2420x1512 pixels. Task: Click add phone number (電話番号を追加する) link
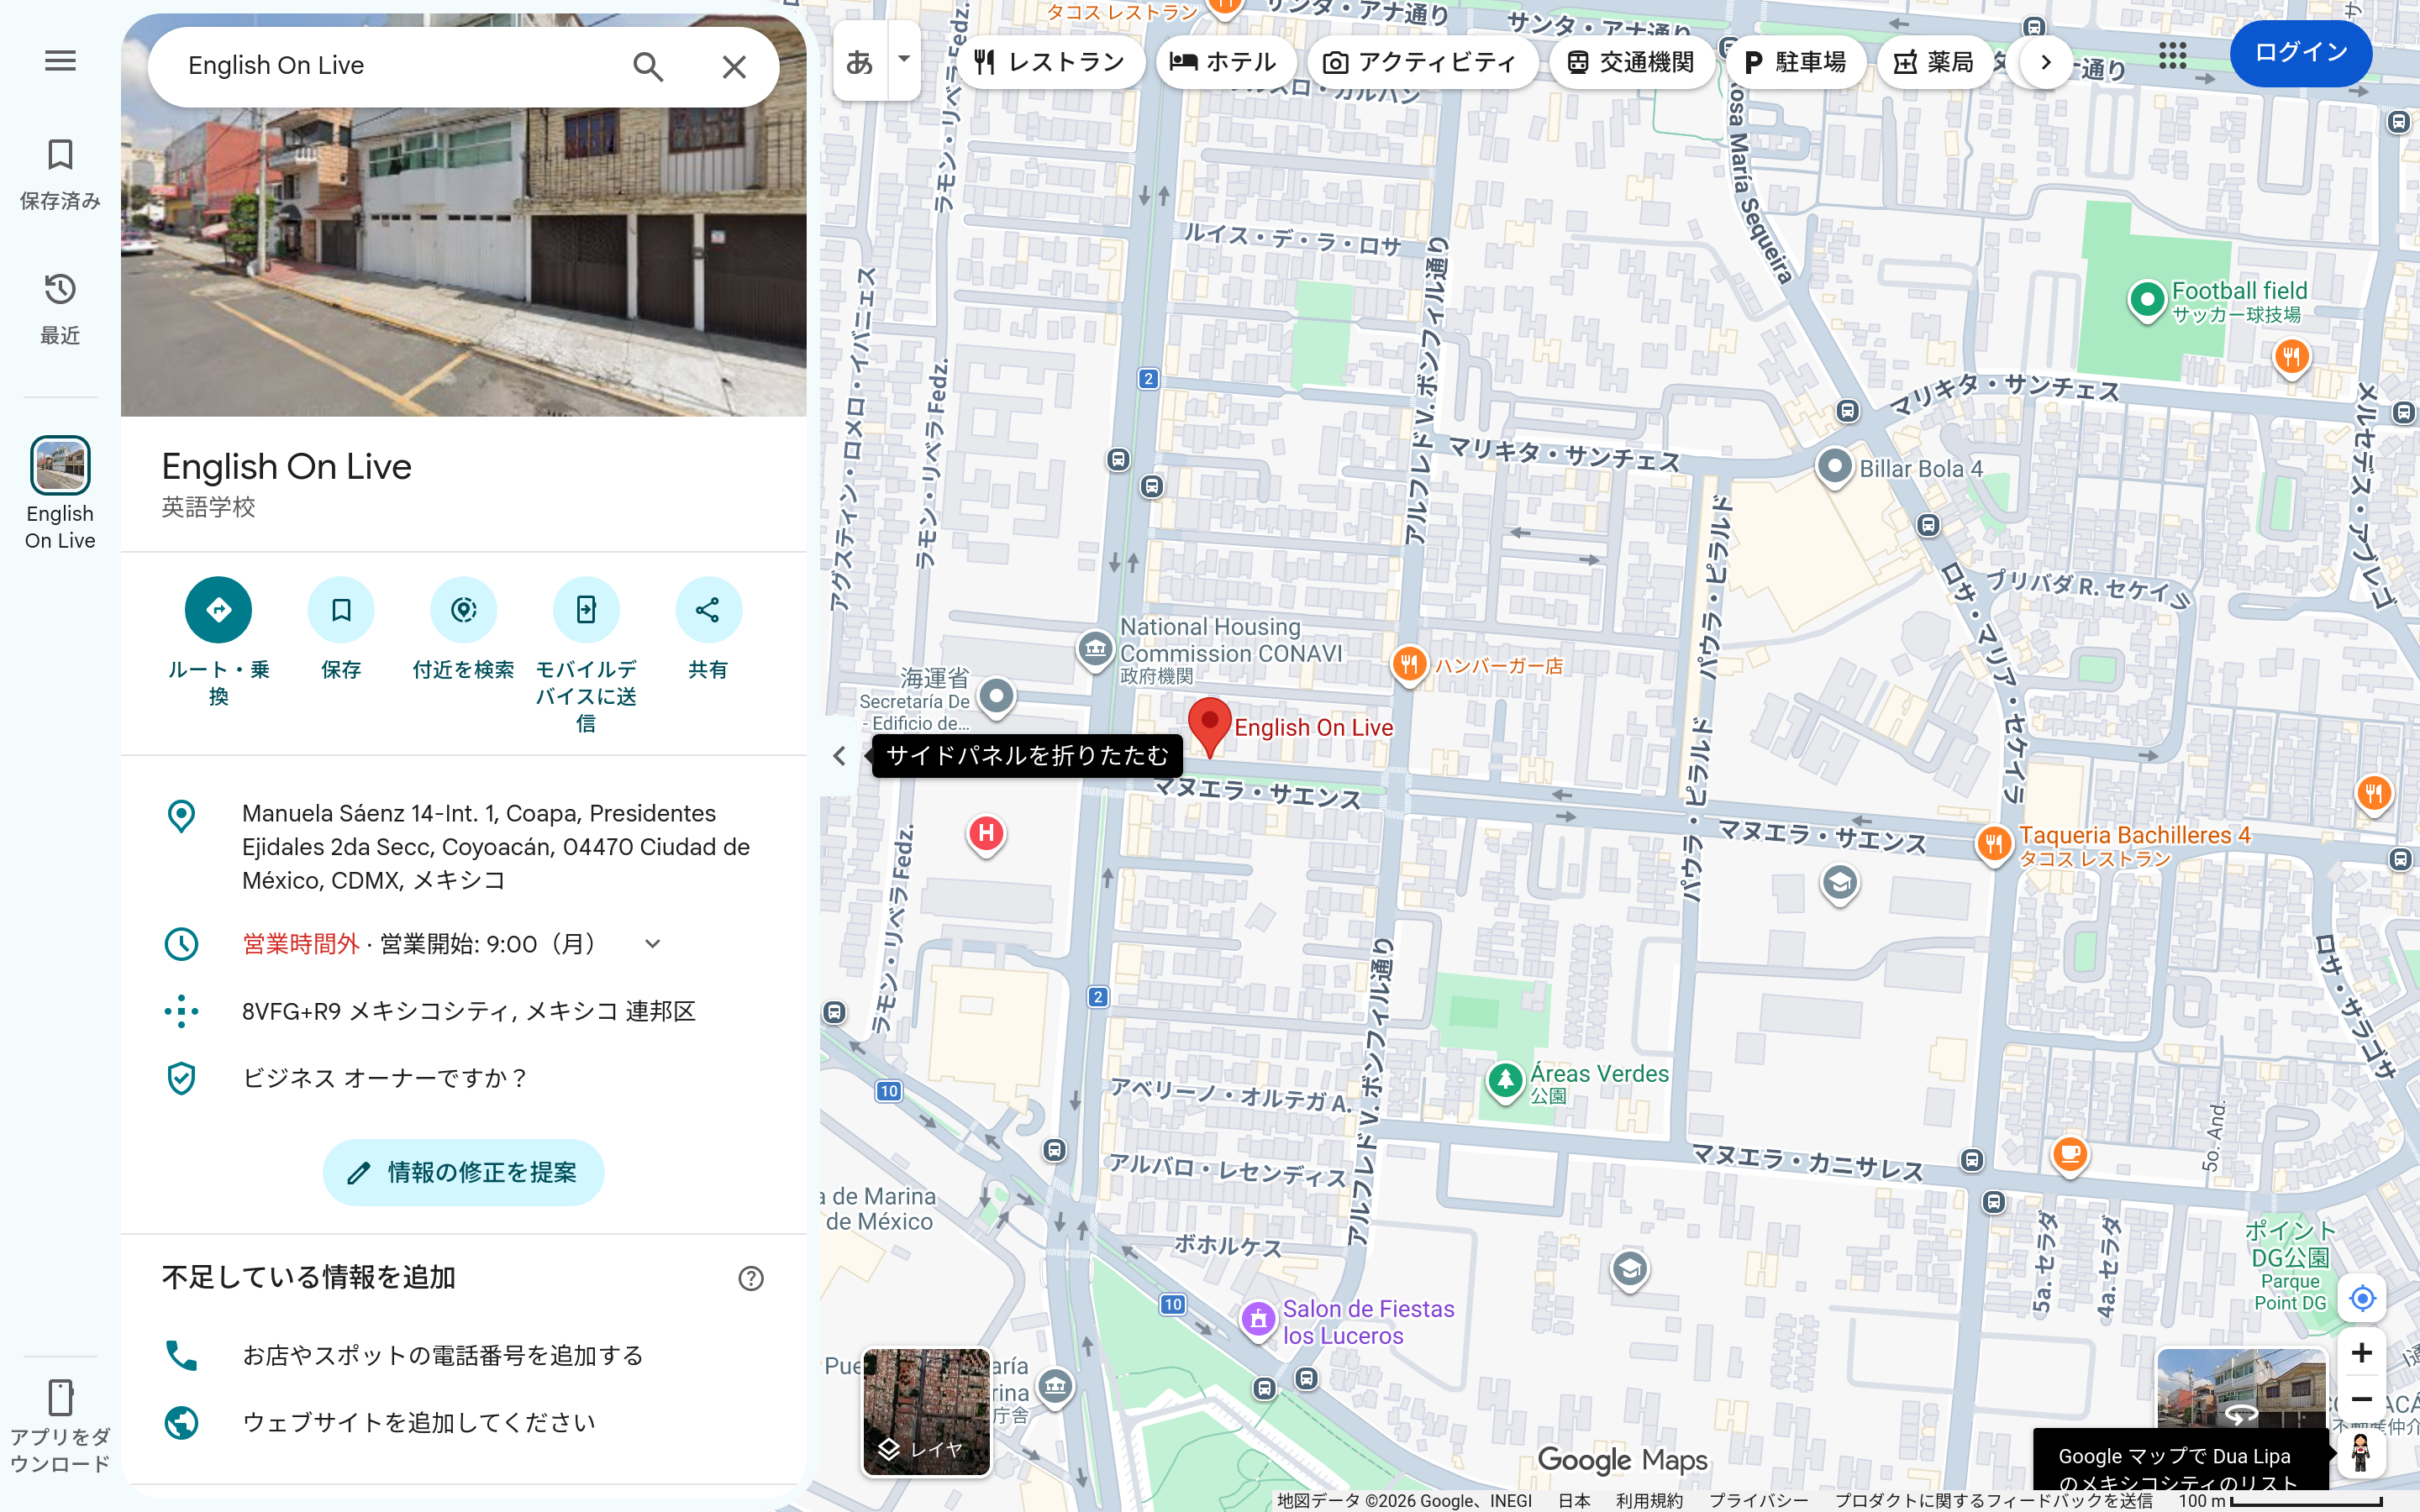coord(443,1355)
